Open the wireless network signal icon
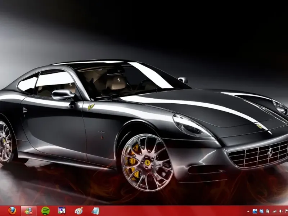 pyautogui.click(x=275, y=211)
